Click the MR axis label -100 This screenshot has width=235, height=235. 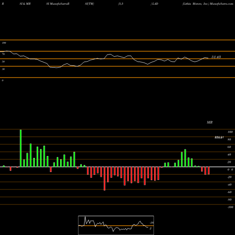coord(230,207)
